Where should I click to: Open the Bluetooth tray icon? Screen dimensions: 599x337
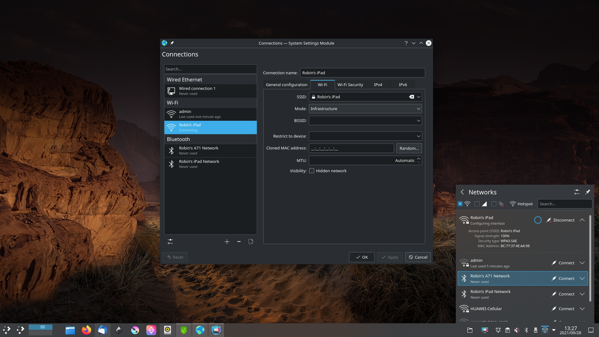pyautogui.click(x=526, y=330)
